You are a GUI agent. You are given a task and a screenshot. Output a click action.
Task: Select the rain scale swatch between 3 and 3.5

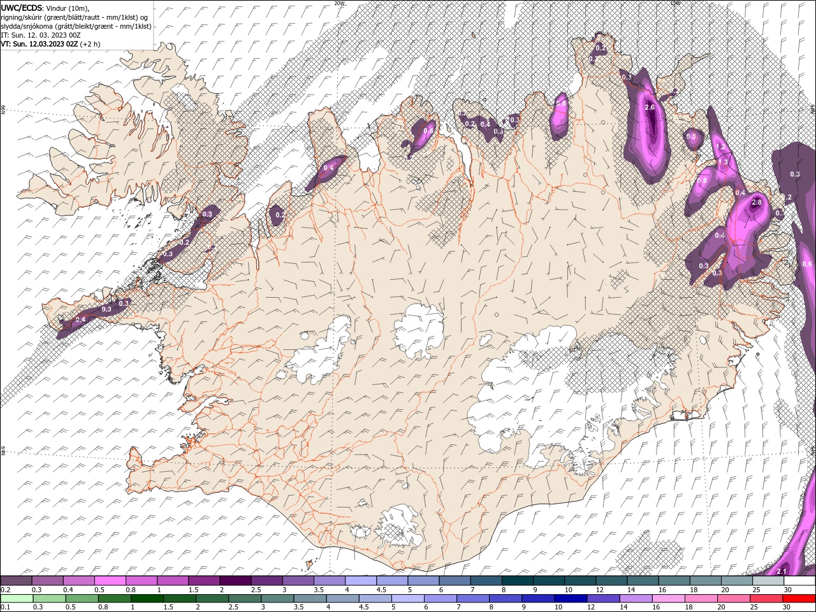pyautogui.click(x=277, y=599)
